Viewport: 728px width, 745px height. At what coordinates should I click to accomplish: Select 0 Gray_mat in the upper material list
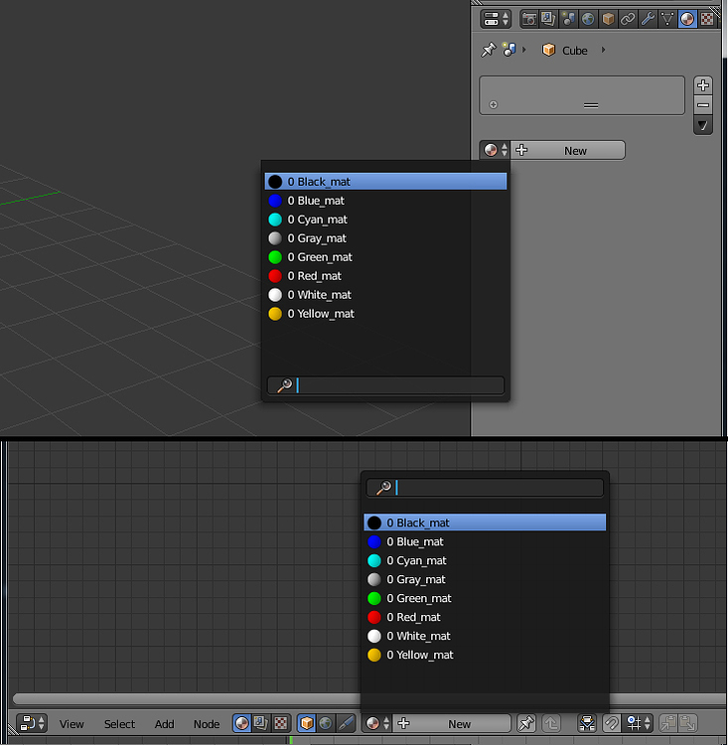coord(386,238)
